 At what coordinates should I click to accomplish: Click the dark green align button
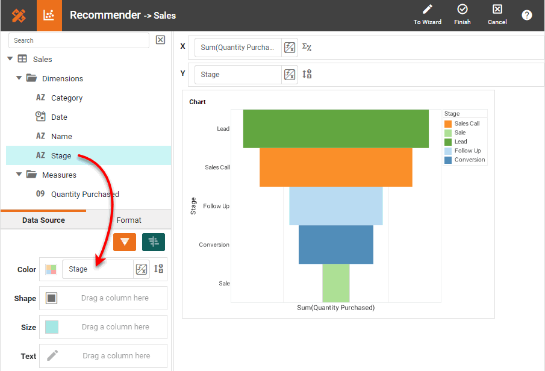click(x=154, y=242)
